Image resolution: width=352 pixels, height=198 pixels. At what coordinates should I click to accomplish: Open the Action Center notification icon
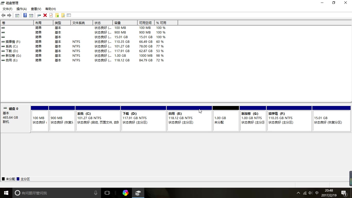[x=344, y=193]
